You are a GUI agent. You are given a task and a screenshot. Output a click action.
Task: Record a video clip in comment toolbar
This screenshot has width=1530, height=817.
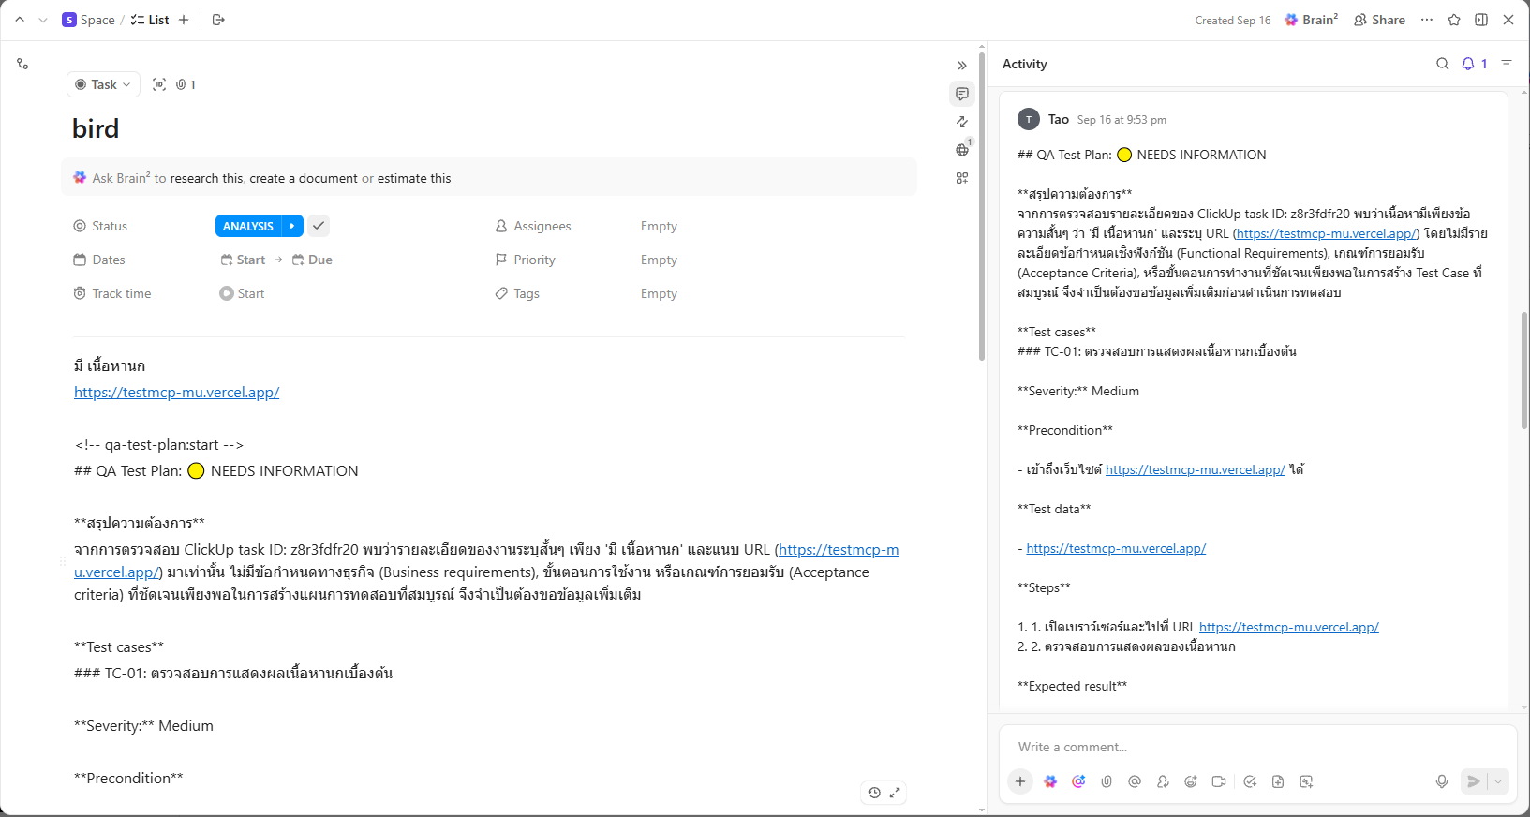coord(1219,781)
